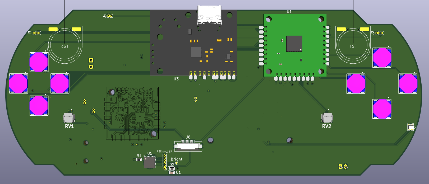429x184 pixels.
Task: Click bottom magenta button of left D-pad
Action: click(39, 106)
